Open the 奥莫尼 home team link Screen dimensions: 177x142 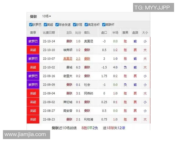[x=68, y=59]
